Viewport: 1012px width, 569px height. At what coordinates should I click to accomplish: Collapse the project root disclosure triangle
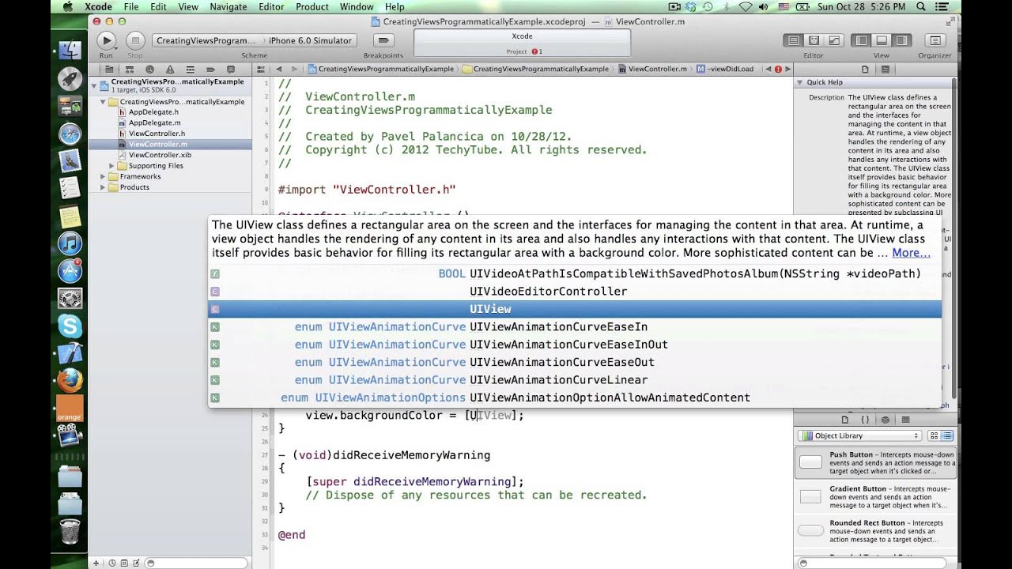(94, 85)
